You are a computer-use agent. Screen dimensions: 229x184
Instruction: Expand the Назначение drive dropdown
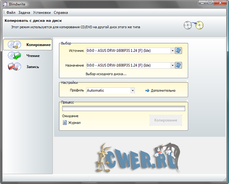pos(173,65)
